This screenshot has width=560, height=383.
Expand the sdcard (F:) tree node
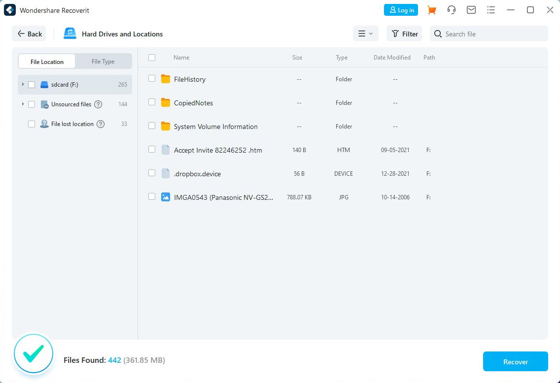[x=23, y=84]
